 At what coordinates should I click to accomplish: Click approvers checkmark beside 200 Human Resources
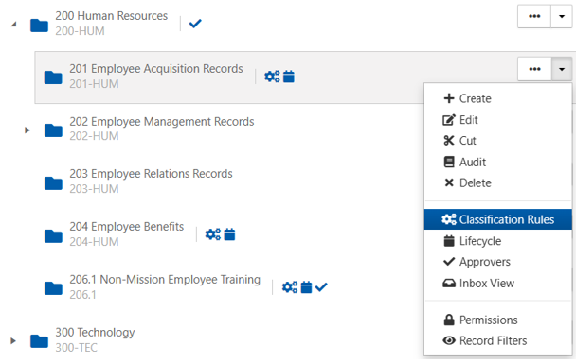[195, 24]
